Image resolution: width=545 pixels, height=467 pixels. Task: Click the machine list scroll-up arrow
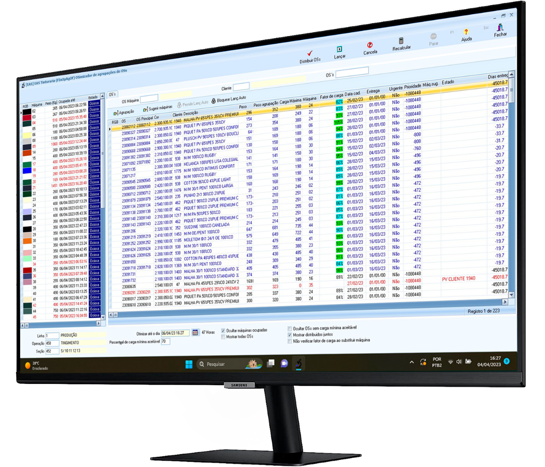point(102,96)
